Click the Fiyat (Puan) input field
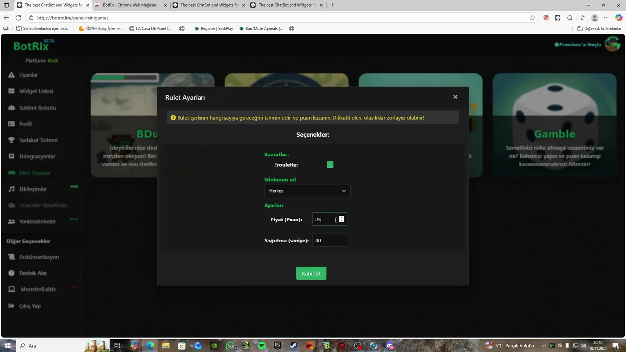626x352 pixels. (330, 220)
